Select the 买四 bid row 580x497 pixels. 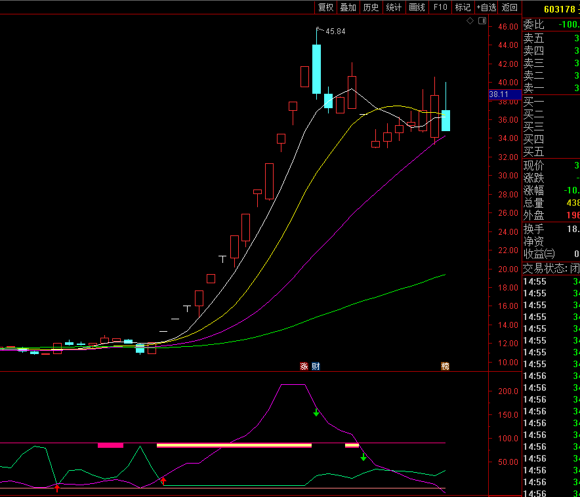tap(550, 139)
